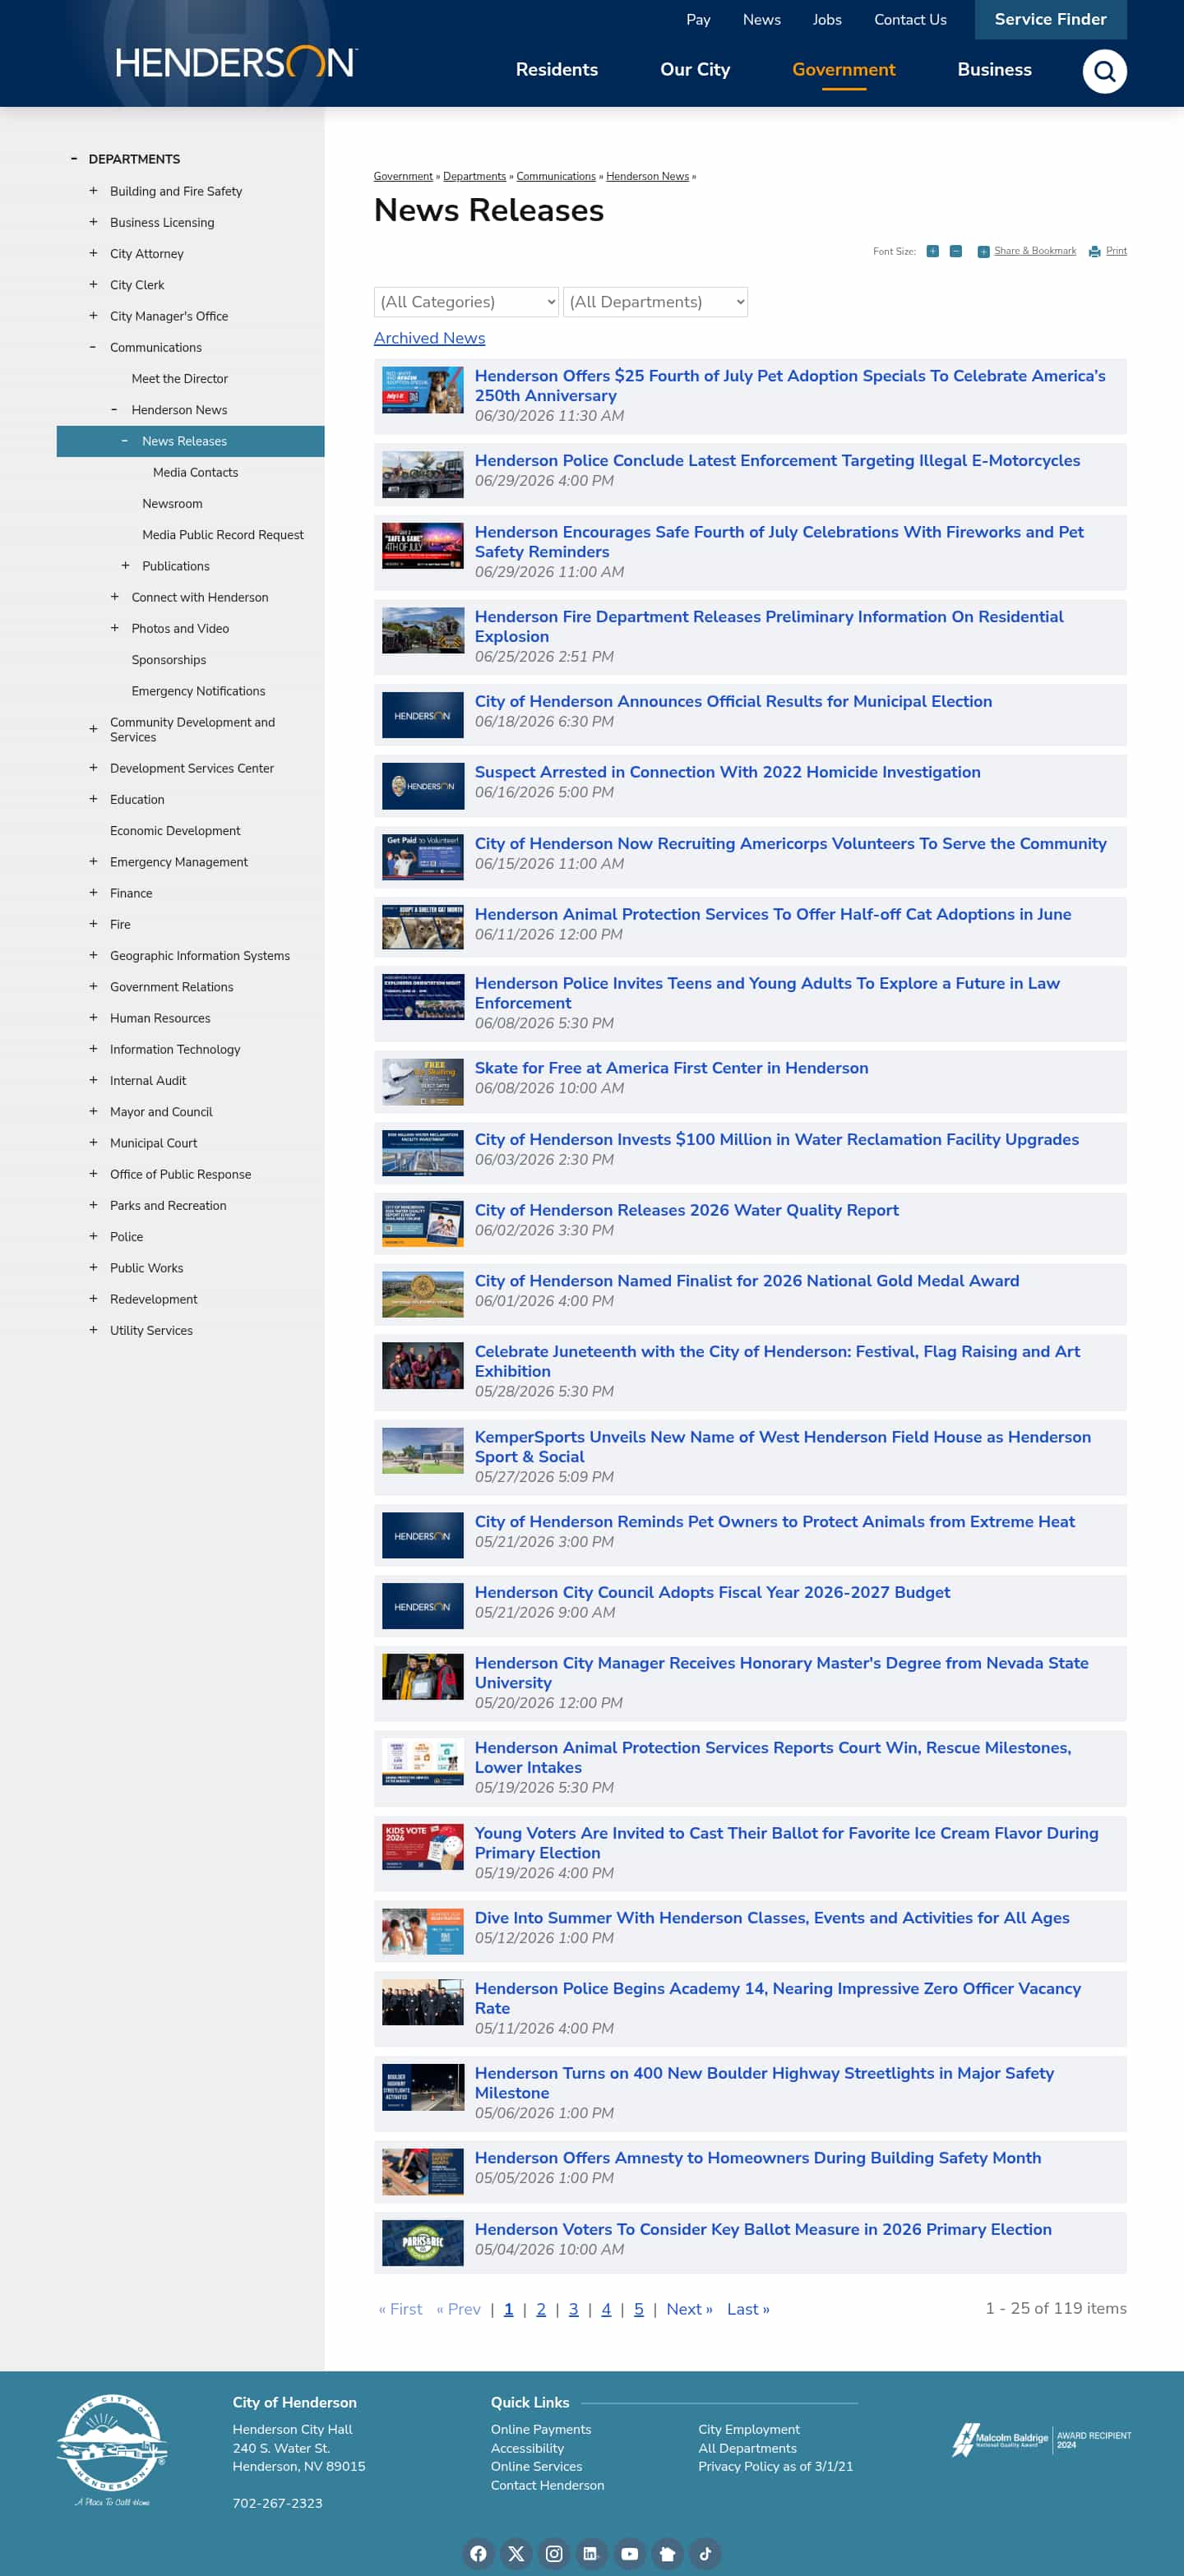The image size is (1184, 2576).
Task: Click the Malcolm Baldrige award logo
Action: point(1040,2439)
